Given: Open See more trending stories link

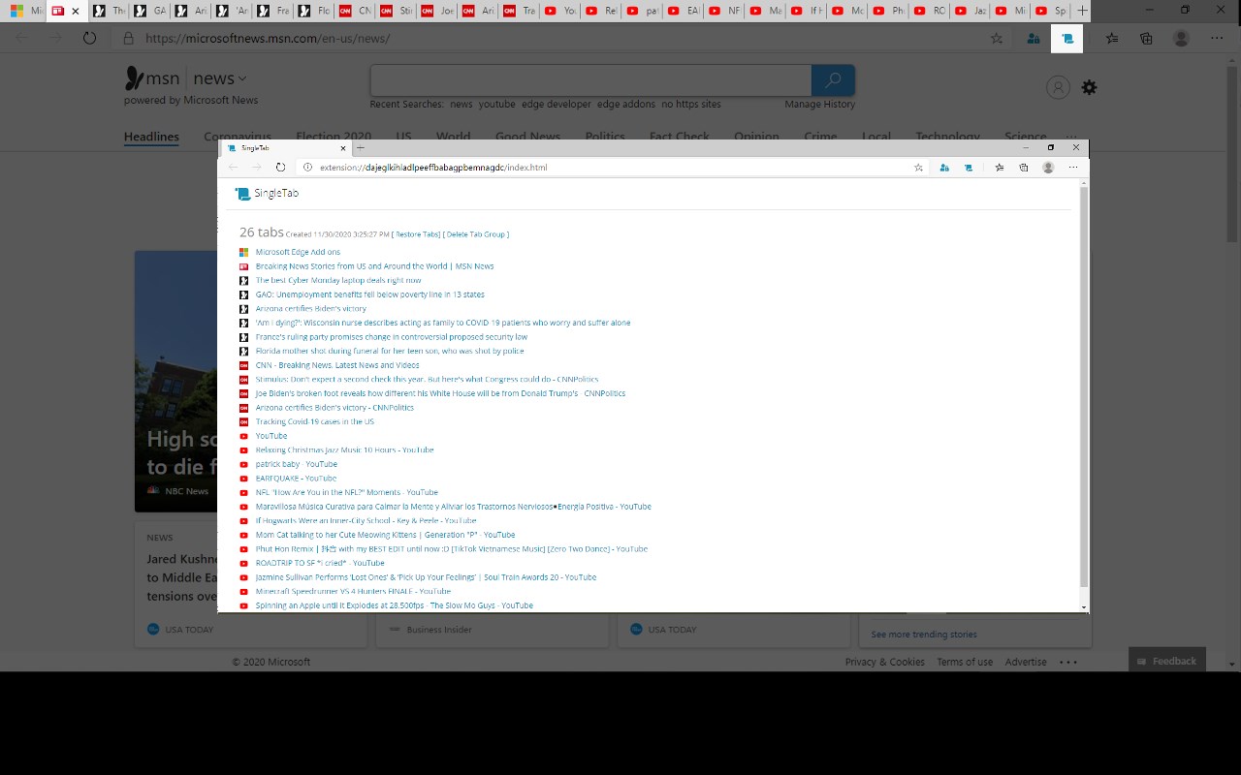Looking at the screenshot, I should click(924, 635).
